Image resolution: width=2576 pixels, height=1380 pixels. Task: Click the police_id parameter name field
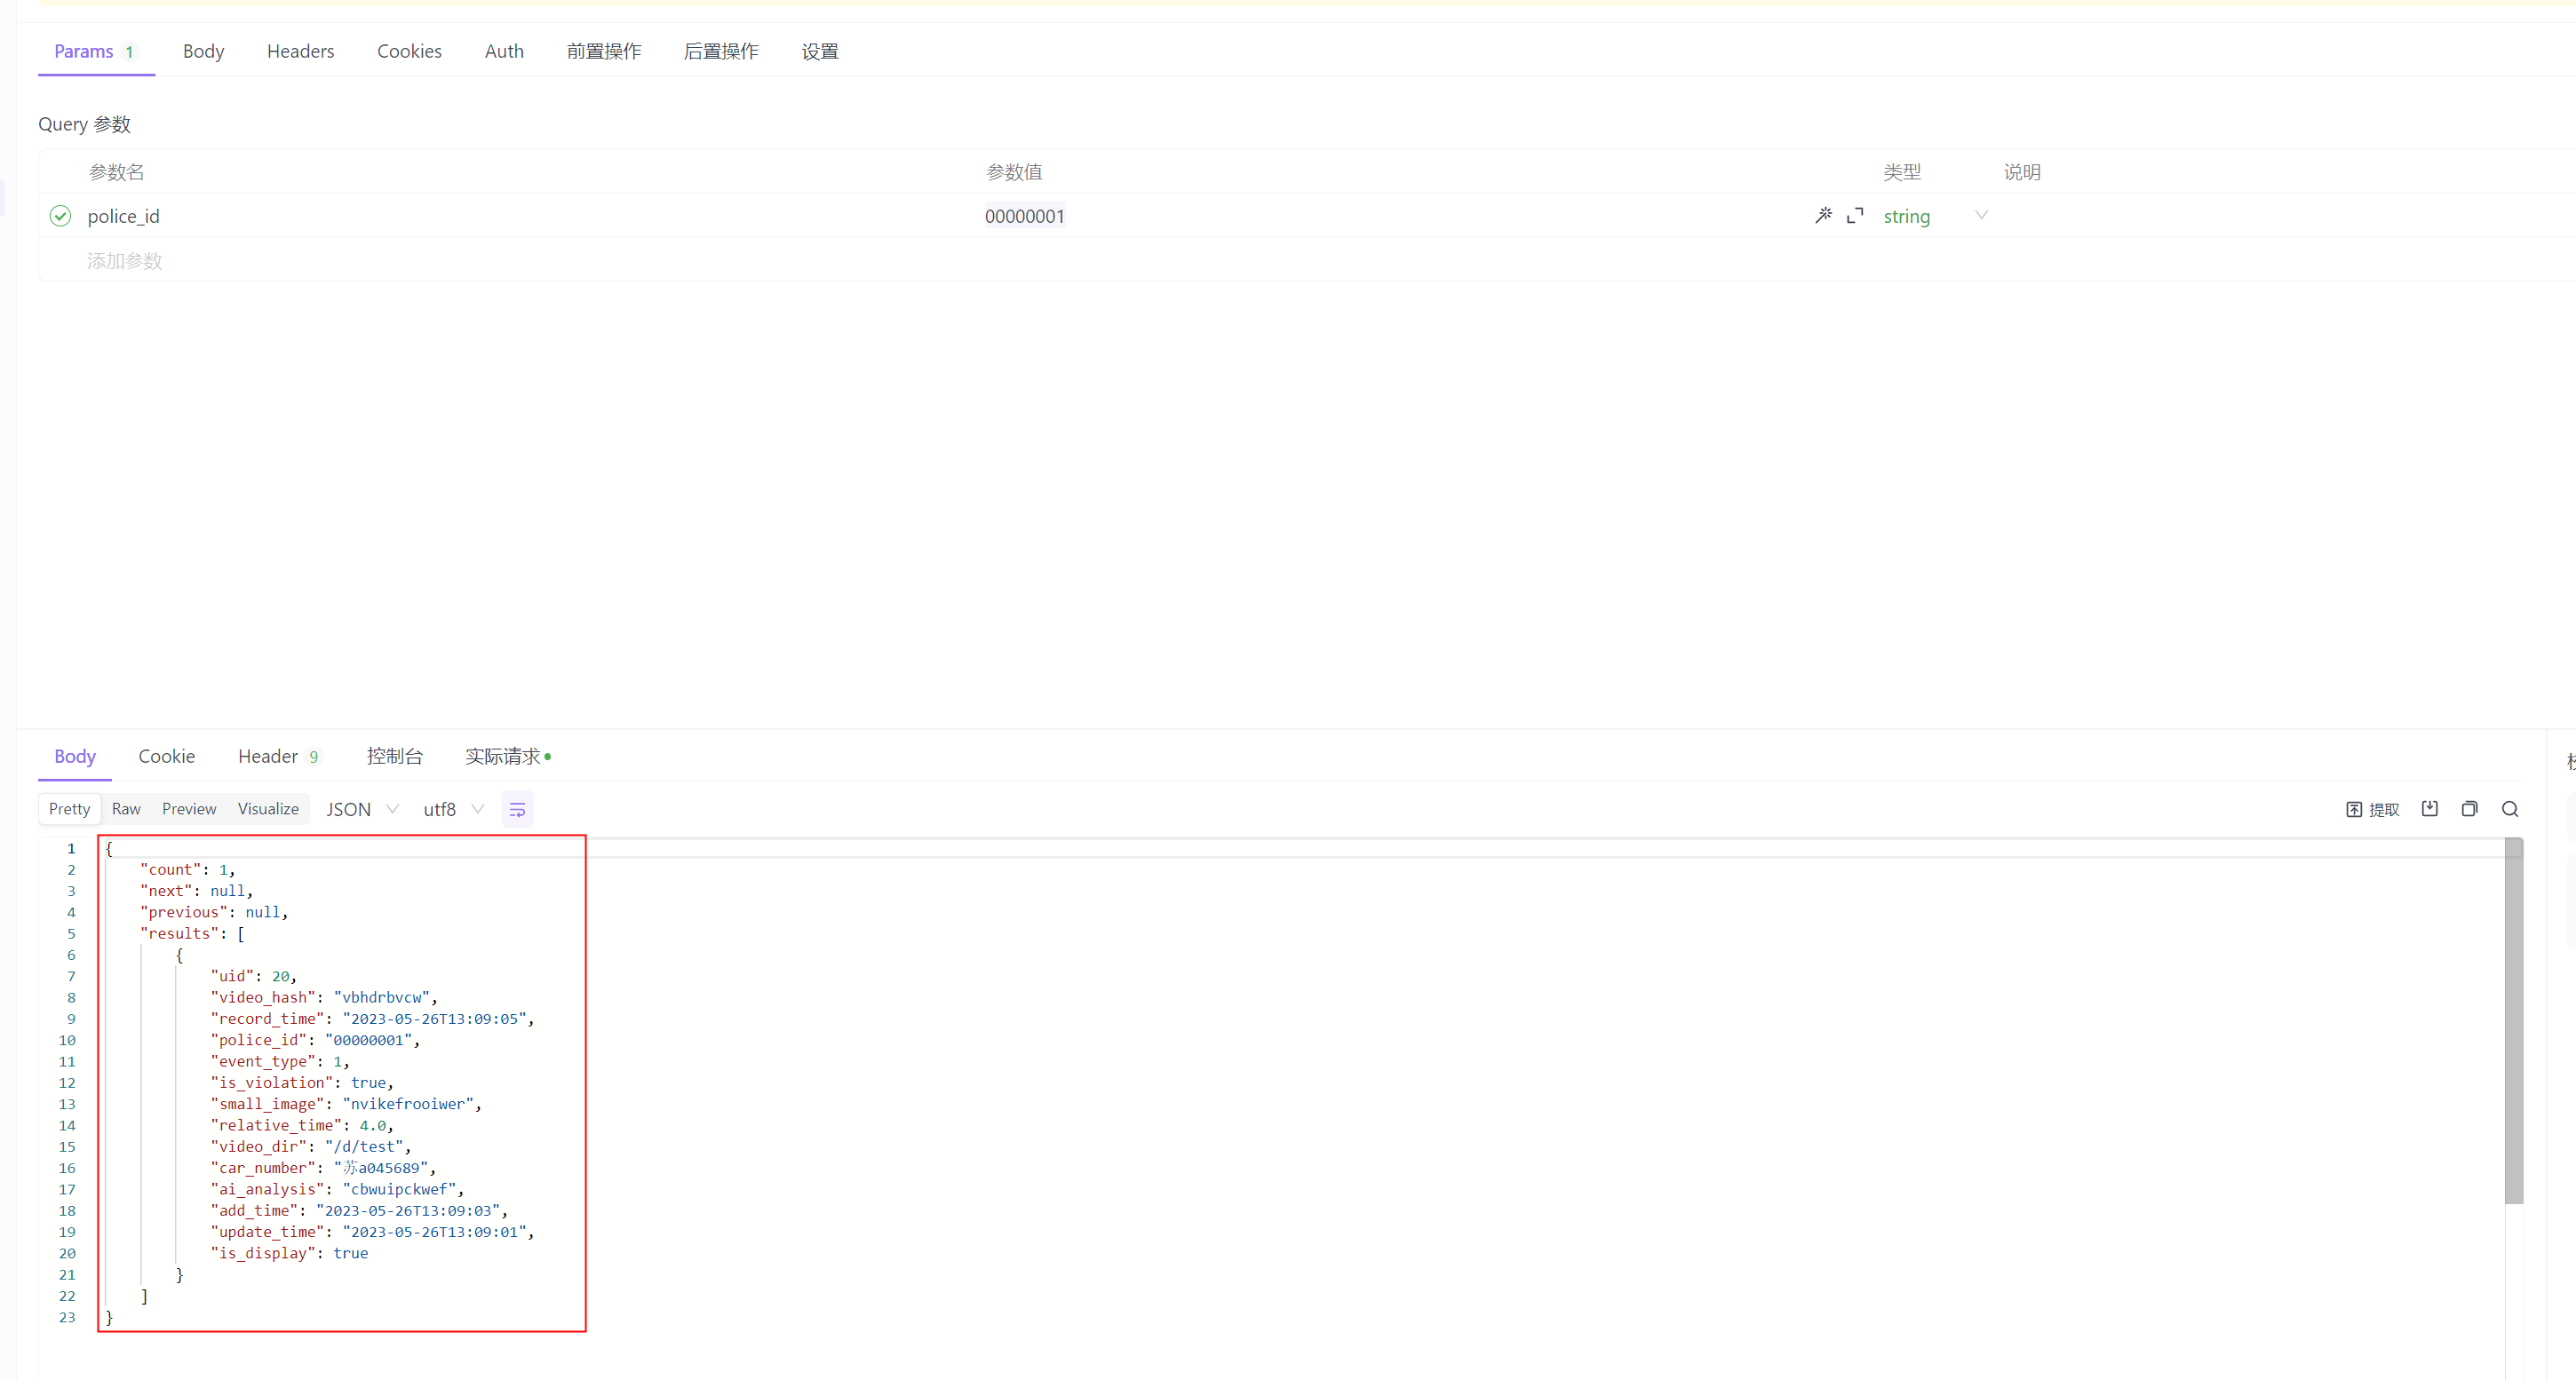click(123, 216)
